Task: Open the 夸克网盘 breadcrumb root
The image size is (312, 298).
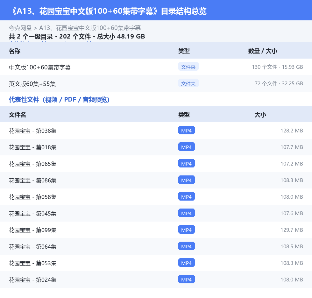Action: (x=20, y=28)
